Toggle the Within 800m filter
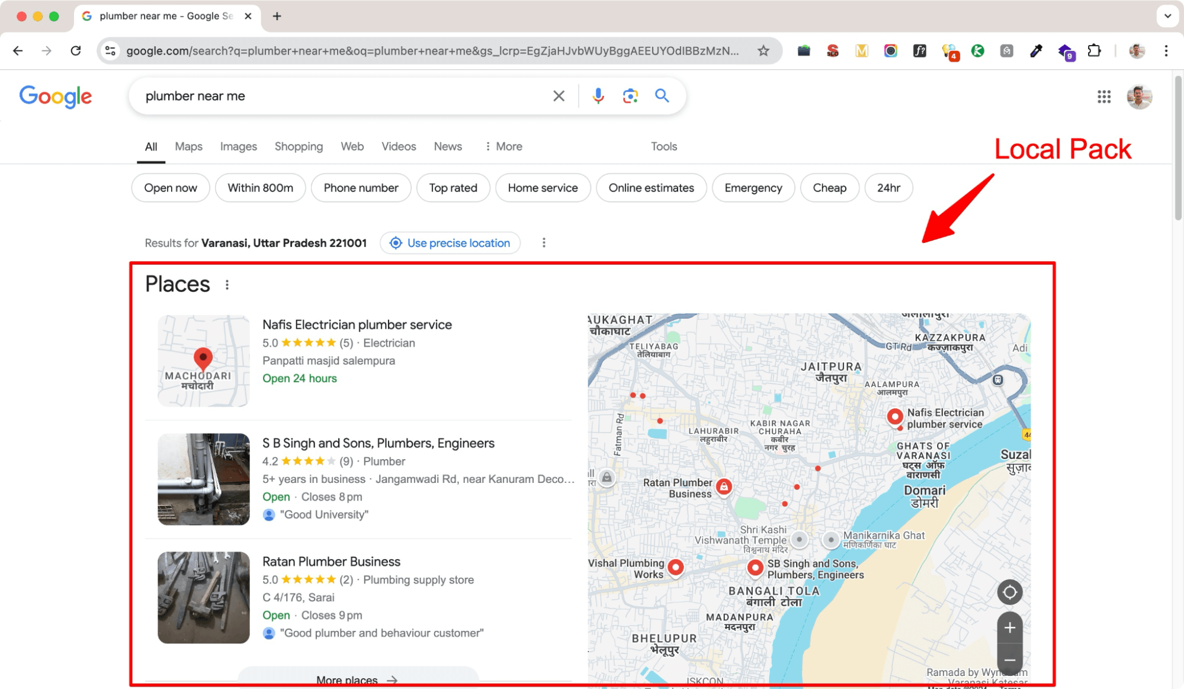Image resolution: width=1184 pixels, height=689 pixels. click(x=261, y=188)
